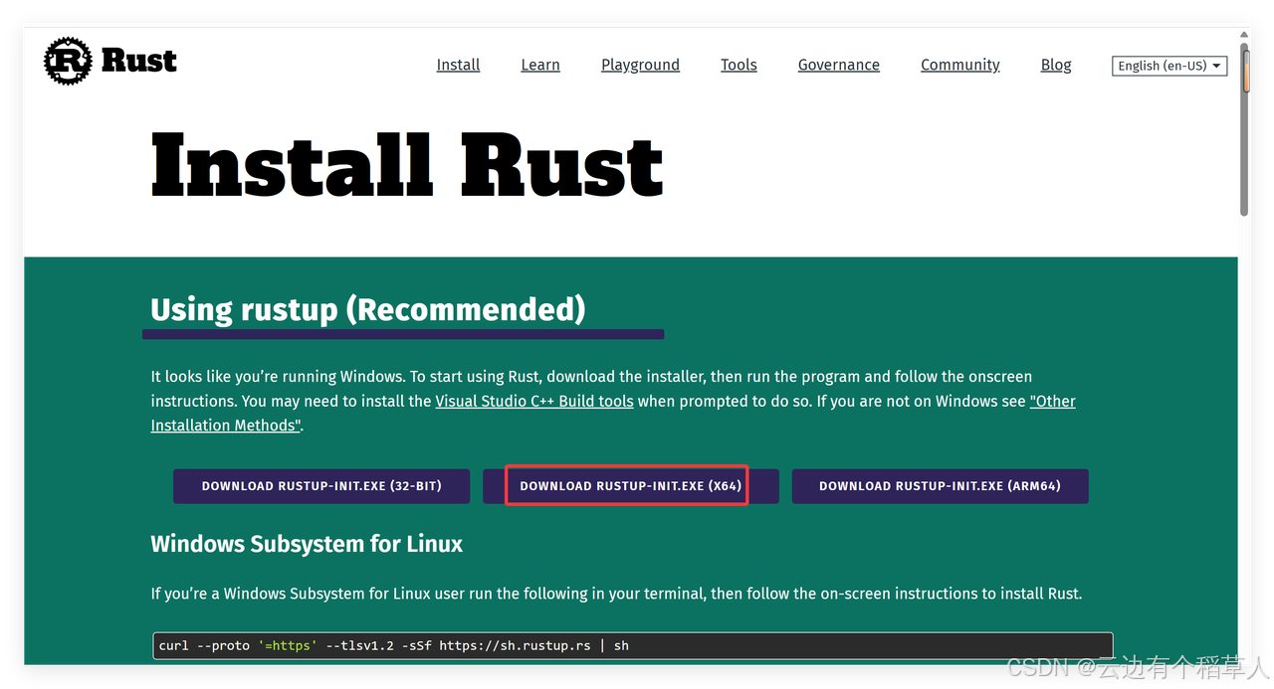Image resolution: width=1274 pixels, height=689 pixels.
Task: Open the Tools menu item
Action: tap(739, 64)
